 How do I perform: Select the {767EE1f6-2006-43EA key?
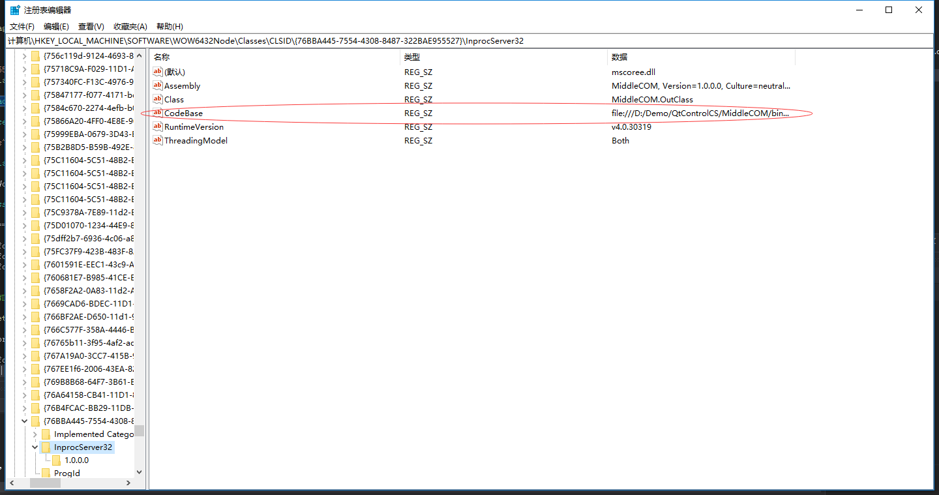pos(89,368)
